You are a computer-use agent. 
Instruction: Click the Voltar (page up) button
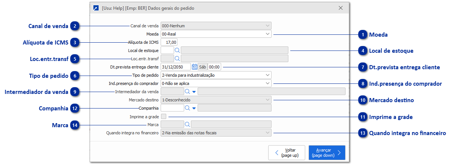[287, 153]
